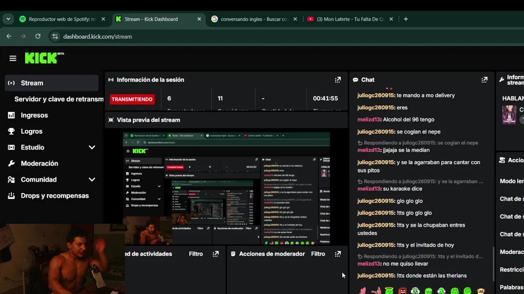Click the viewer count value 6
Screen dimensions: 524x294
click(x=169, y=98)
